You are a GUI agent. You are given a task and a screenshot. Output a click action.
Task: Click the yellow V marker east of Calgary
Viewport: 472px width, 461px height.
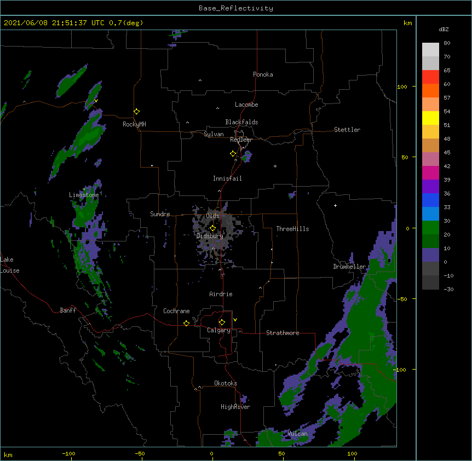click(235, 320)
